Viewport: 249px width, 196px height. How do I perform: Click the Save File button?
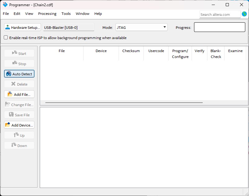point(19,115)
